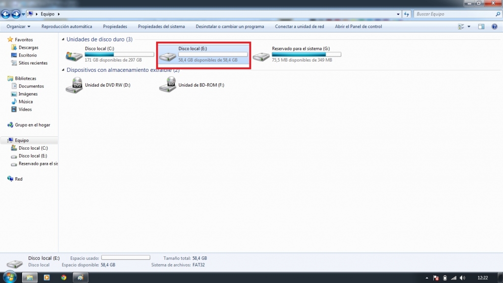Click the refresh button beside the address bar

point(406,14)
